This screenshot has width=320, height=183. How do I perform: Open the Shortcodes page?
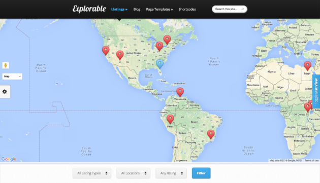point(187,9)
